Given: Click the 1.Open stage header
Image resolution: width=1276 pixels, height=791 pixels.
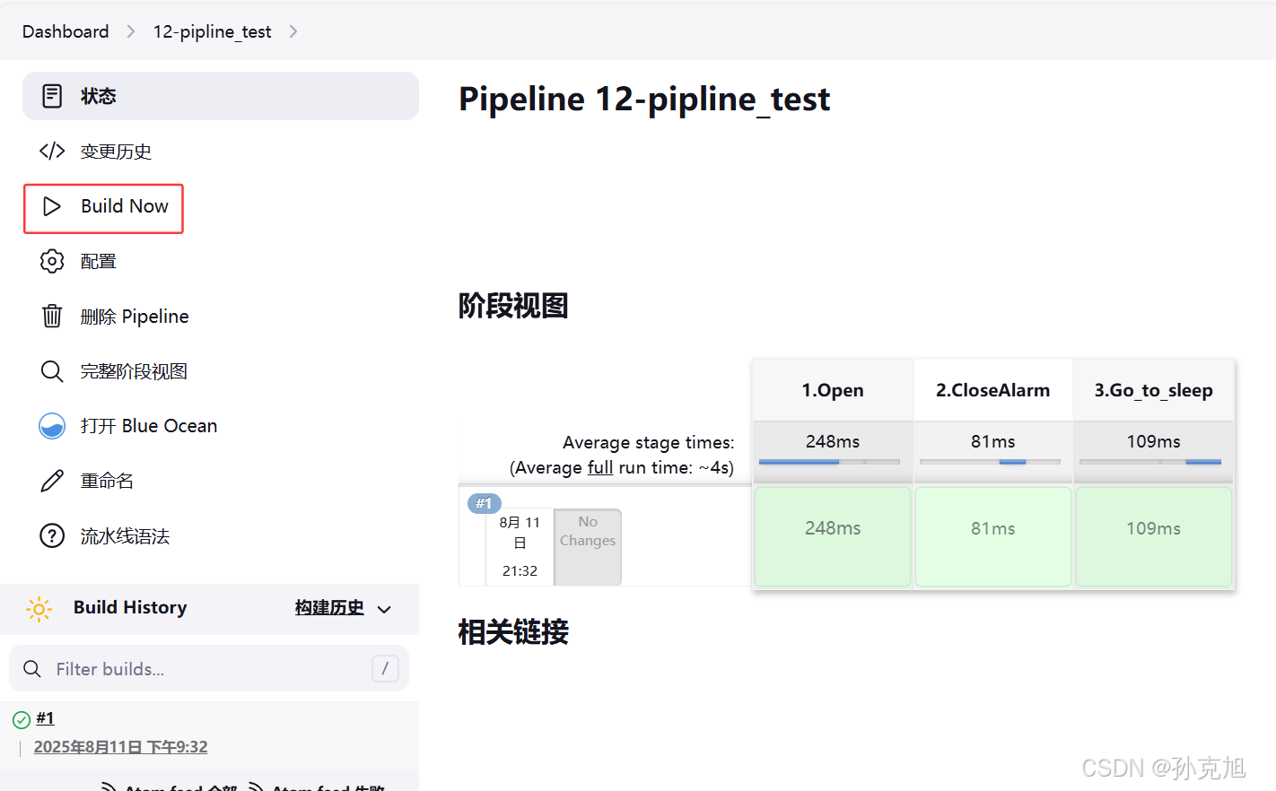Looking at the screenshot, I should click(x=833, y=390).
